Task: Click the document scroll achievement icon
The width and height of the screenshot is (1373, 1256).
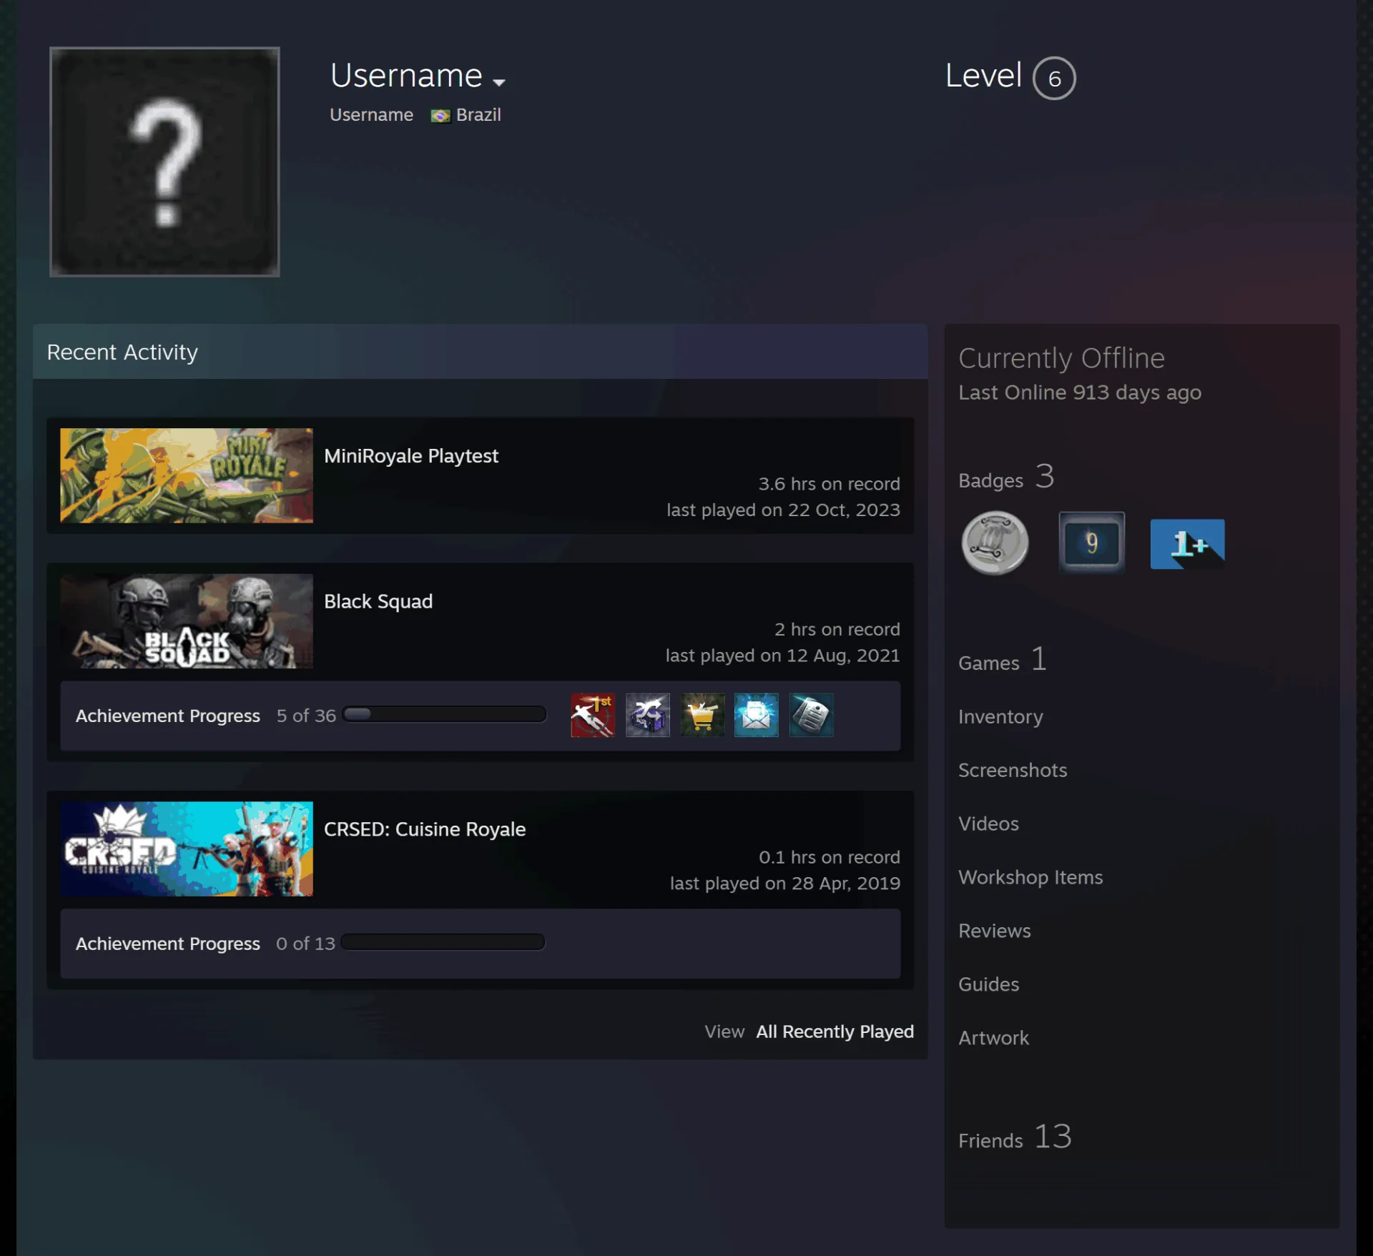Action: [812, 715]
